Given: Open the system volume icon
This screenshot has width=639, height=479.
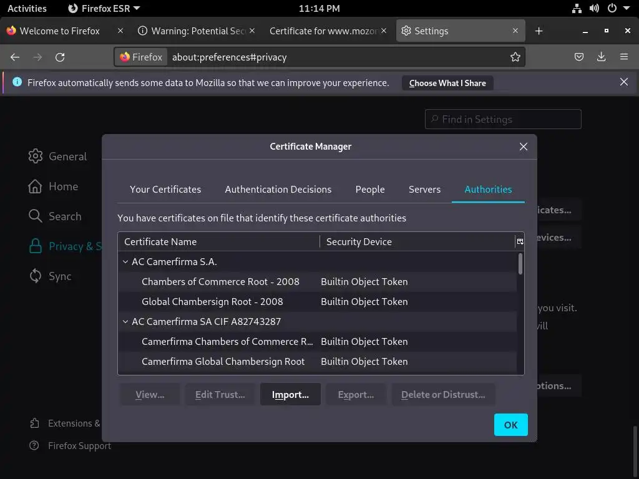Looking at the screenshot, I should 594,8.
